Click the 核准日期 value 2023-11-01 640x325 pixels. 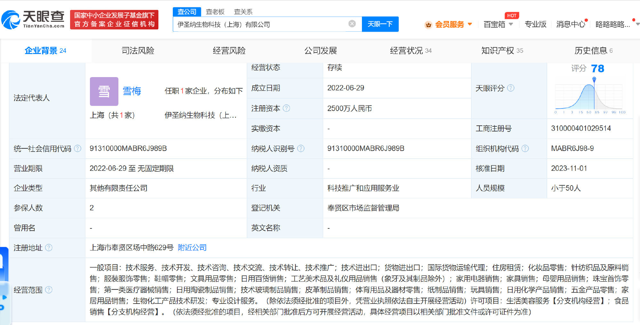[x=569, y=168]
